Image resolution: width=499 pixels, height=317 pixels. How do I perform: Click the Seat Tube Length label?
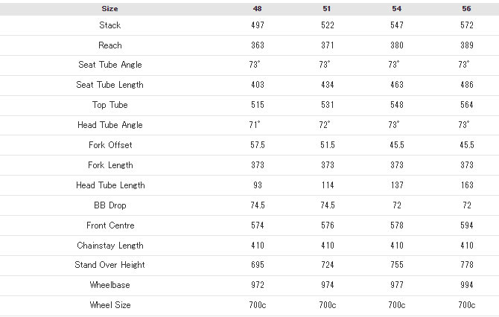[109, 85]
